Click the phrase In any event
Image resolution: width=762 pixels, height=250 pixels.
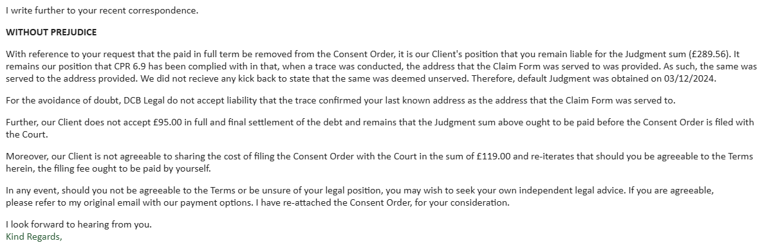[31, 191]
